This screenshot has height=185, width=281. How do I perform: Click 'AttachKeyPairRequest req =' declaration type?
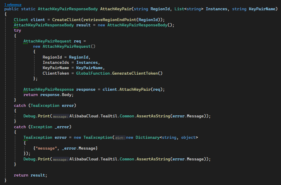(x=47, y=41)
